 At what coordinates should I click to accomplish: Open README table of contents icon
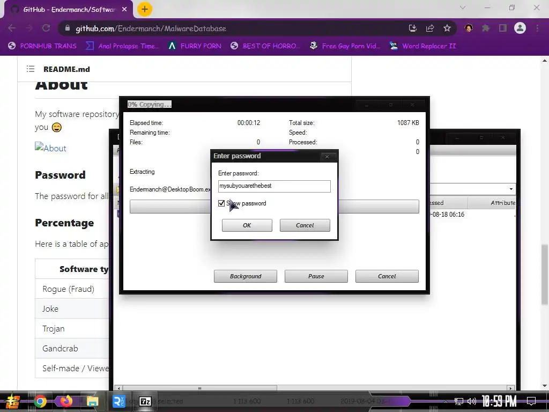point(31,69)
